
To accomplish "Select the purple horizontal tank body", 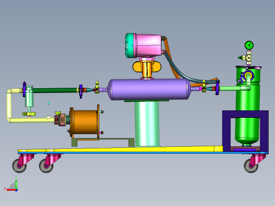I will tap(149, 89).
